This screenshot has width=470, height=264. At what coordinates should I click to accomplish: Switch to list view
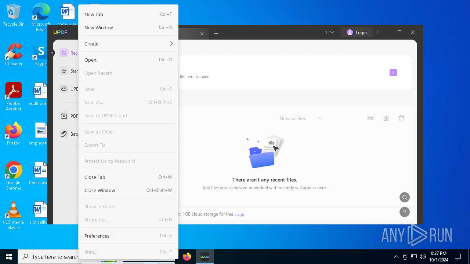[370, 118]
